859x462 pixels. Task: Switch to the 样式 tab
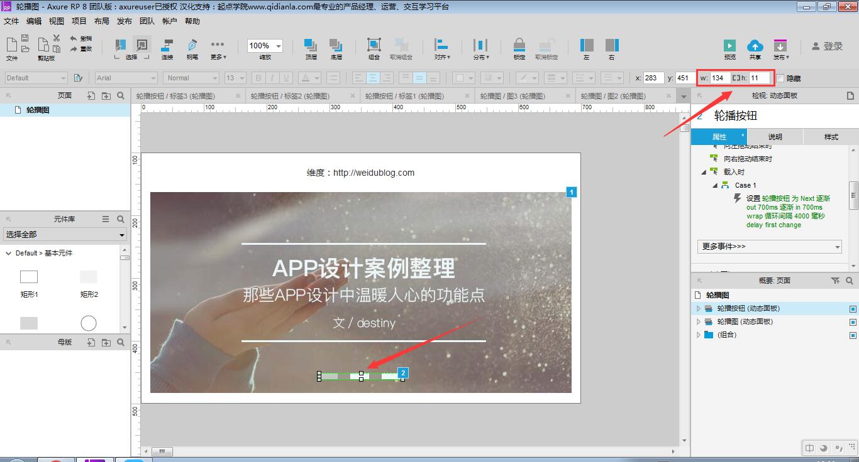pyautogui.click(x=831, y=137)
